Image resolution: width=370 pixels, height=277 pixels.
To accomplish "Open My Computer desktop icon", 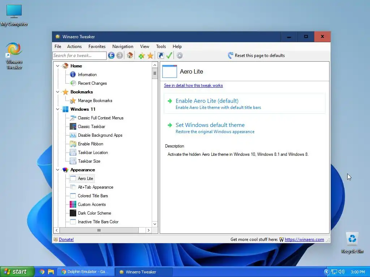I will point(14,11).
